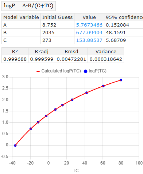Click the data point near TC 15
This screenshot has height=174, width=143.
coord(62,105)
